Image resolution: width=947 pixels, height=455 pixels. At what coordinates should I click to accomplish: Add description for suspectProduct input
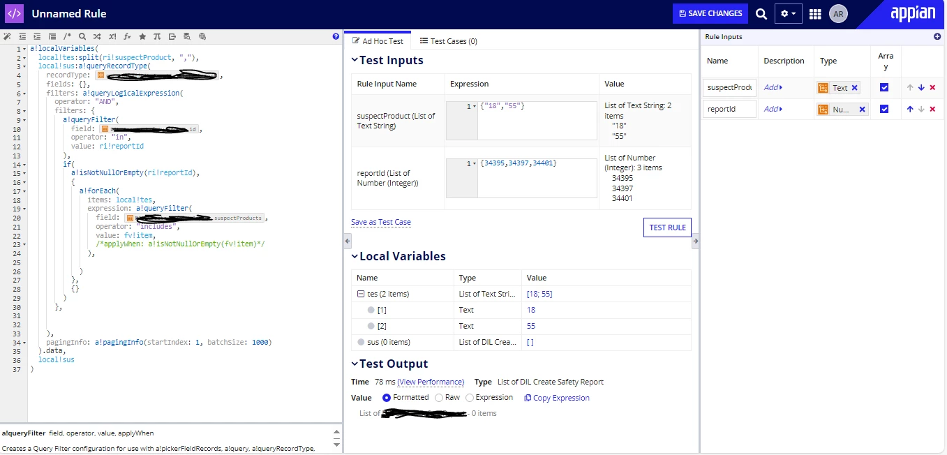[773, 88]
